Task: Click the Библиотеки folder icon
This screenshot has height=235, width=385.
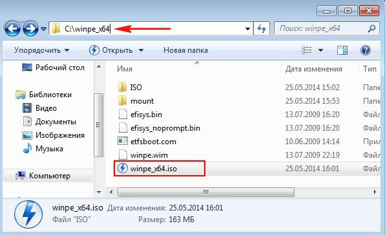Action: pyautogui.click(x=21, y=95)
